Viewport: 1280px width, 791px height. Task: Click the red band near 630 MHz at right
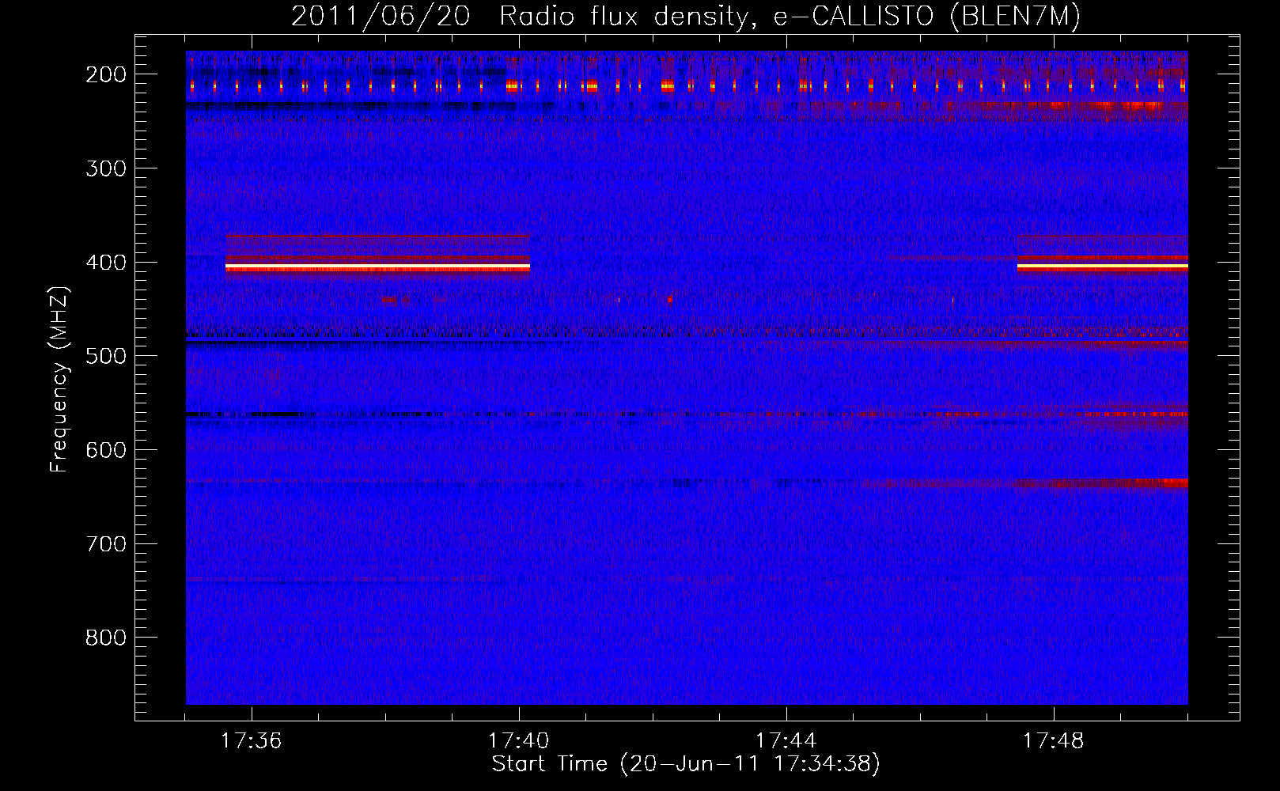click(x=1103, y=483)
